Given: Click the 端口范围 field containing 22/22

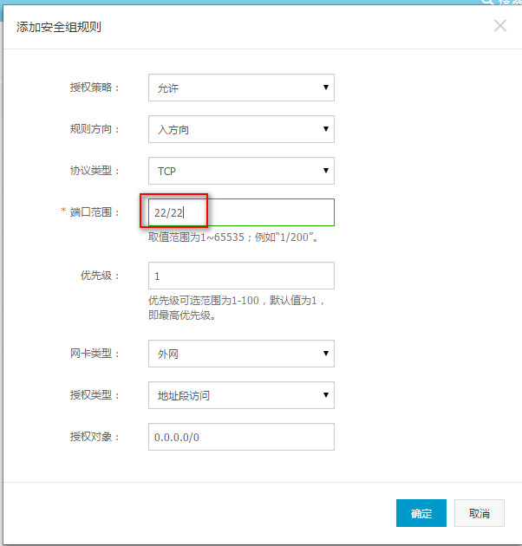Looking at the screenshot, I should tap(241, 212).
